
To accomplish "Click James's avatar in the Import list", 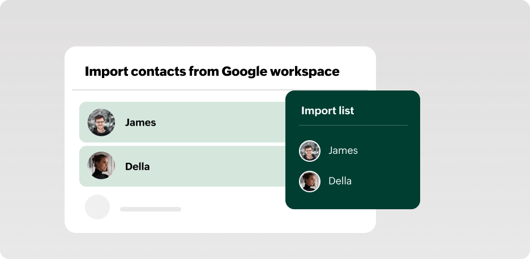I will 310,151.
